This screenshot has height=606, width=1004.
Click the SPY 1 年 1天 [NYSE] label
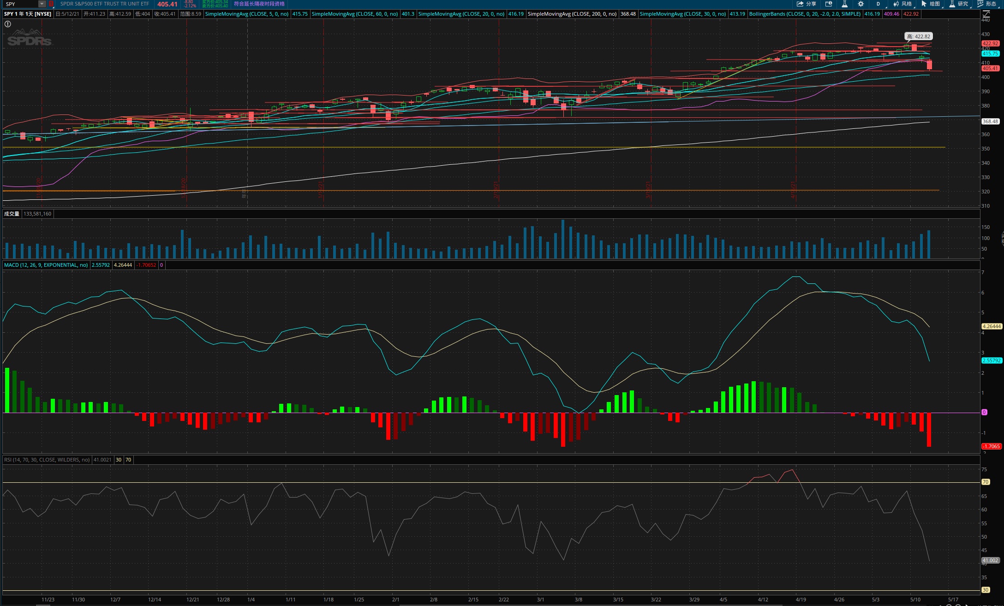(28, 14)
